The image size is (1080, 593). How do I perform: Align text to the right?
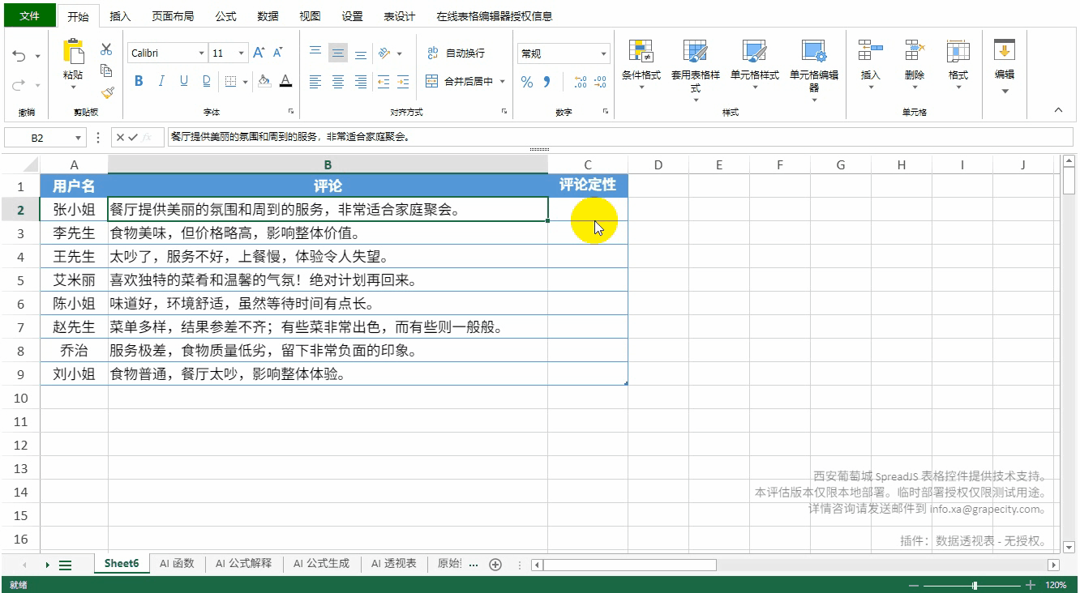(x=361, y=81)
